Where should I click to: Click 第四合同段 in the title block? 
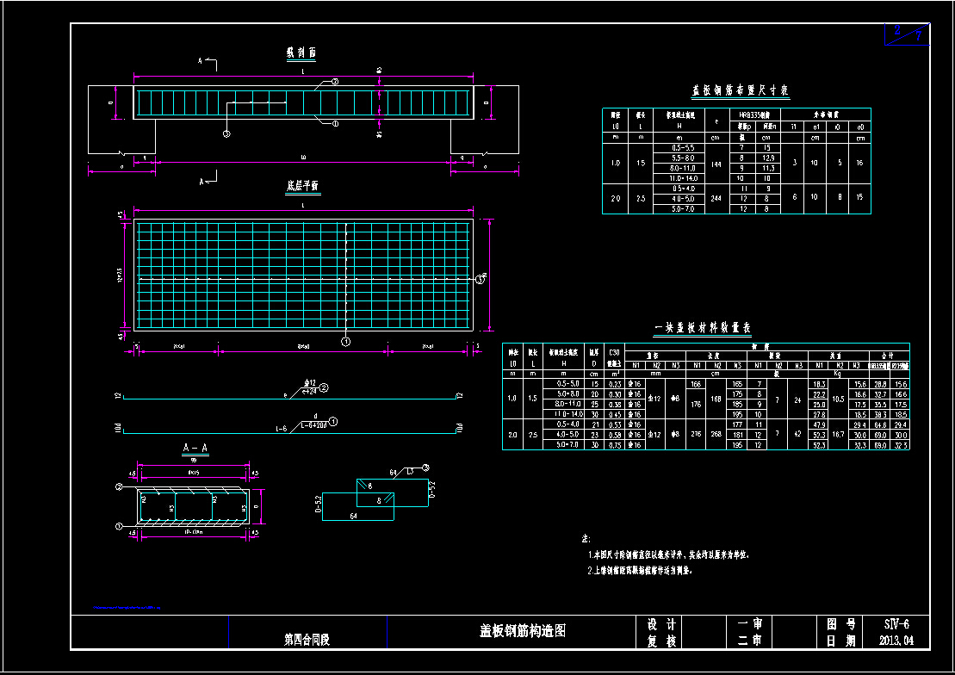point(307,639)
